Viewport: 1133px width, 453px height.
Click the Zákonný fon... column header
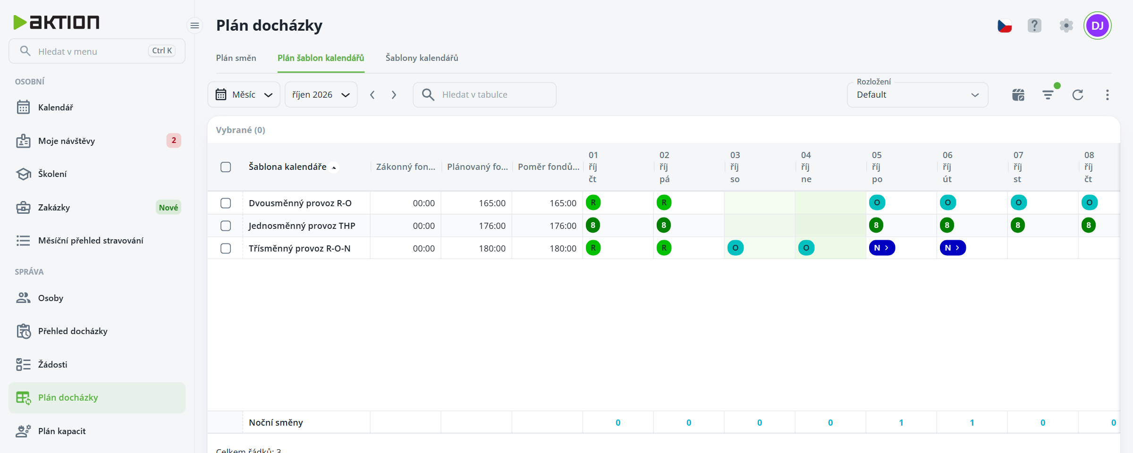(x=406, y=167)
